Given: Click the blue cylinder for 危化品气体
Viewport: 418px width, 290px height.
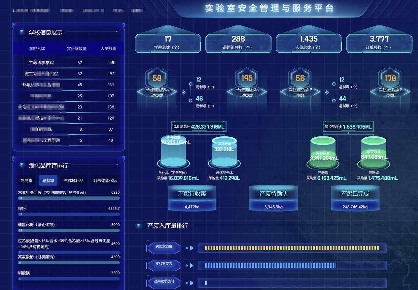Looking at the screenshot, I should (224, 152).
